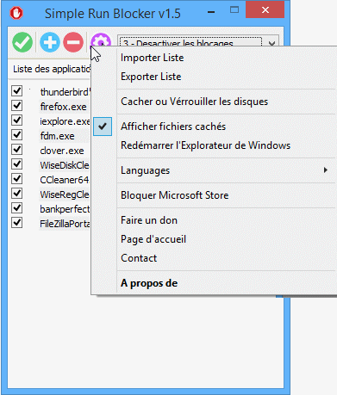This screenshot has height=395, width=337.
Task: Uncheck the thunderbird checkbox
Action: 16,90
